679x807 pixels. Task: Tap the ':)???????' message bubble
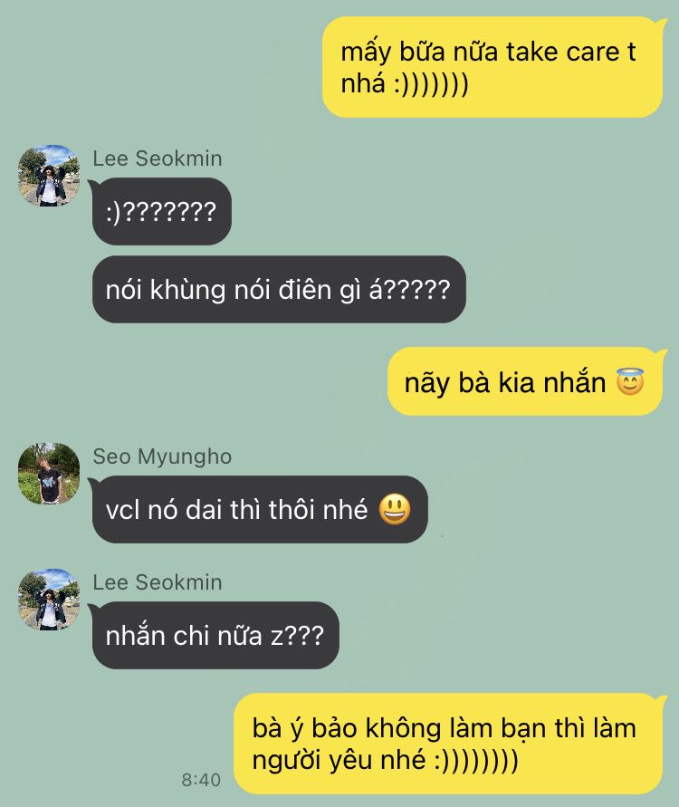pos(160,212)
